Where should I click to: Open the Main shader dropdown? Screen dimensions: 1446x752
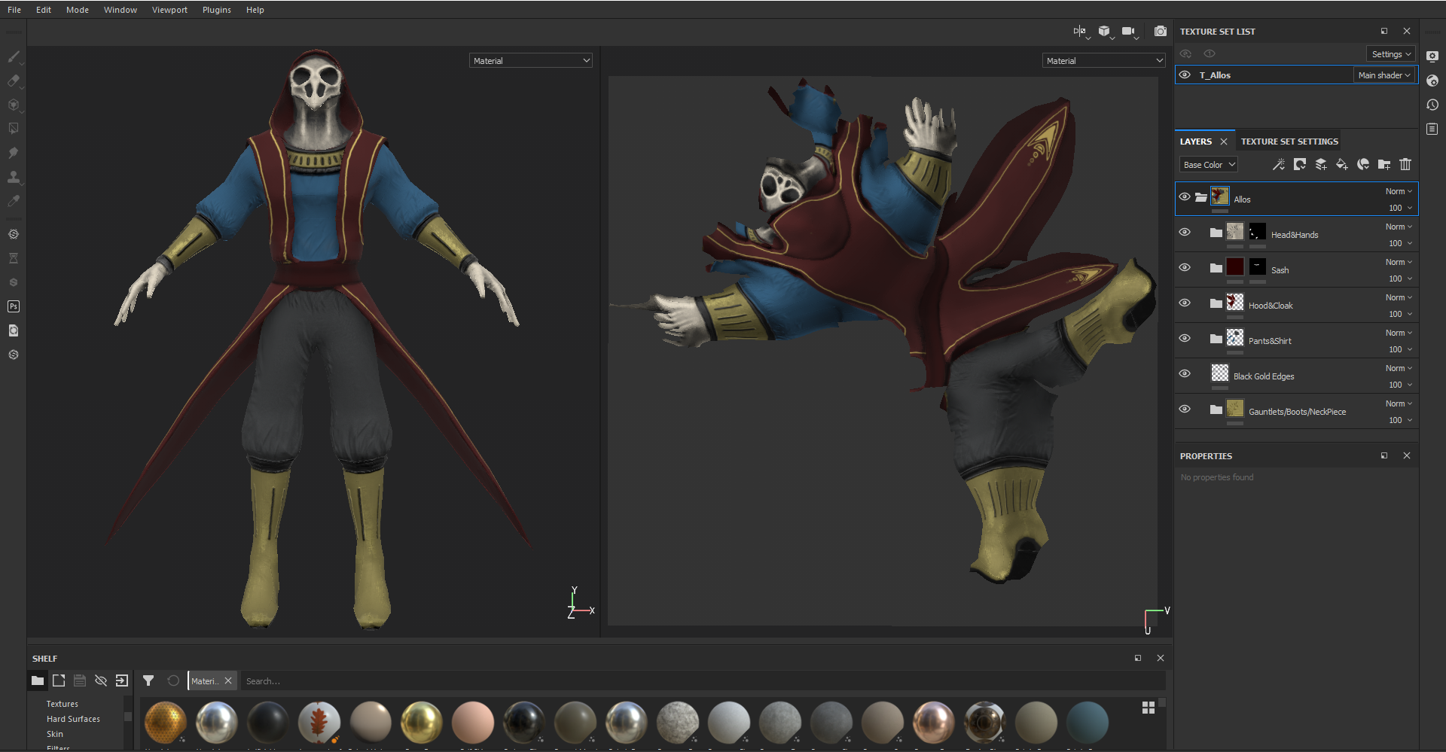[x=1384, y=75]
